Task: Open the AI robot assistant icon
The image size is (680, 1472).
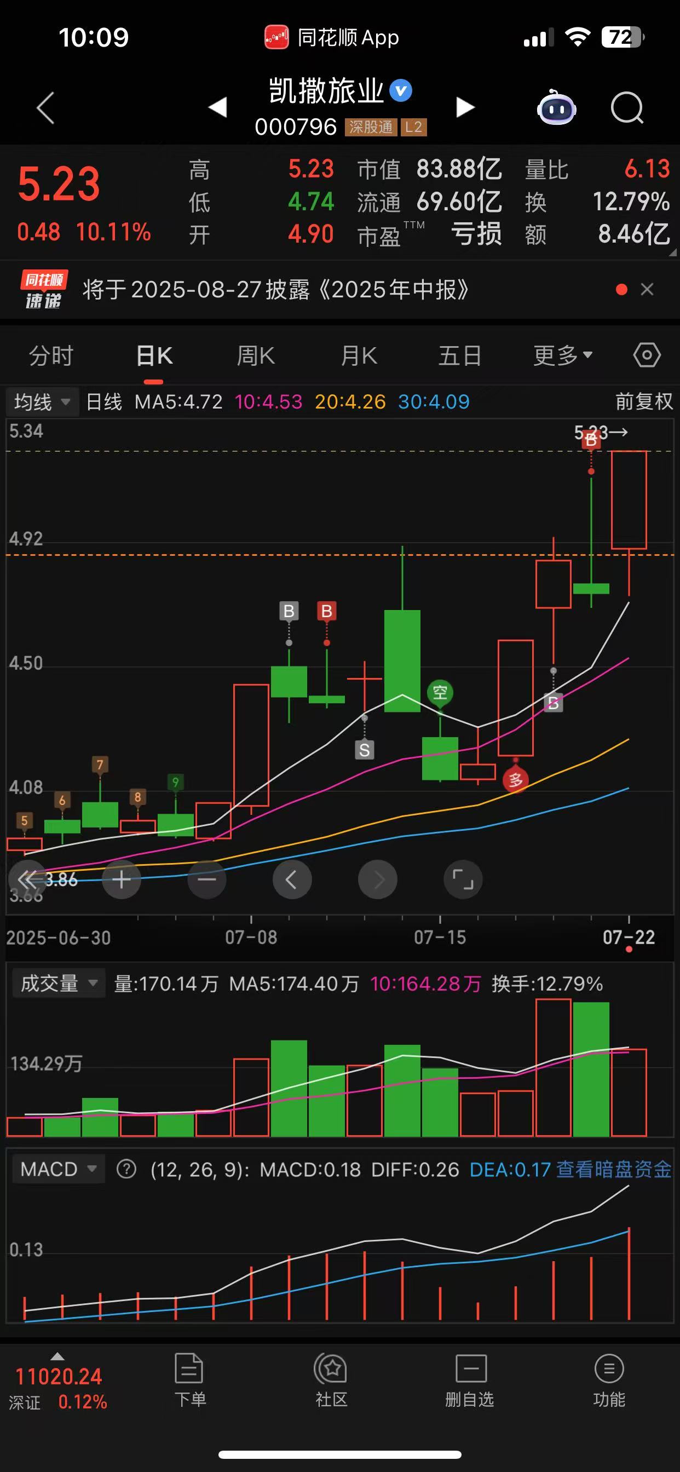Action: click(556, 107)
